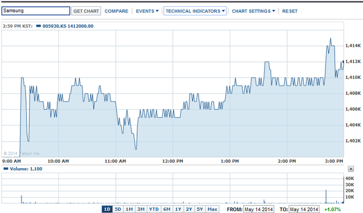Image resolution: width=363 pixels, height=213 pixels.
Task: Switch to the 1Y range
Action: (178, 209)
